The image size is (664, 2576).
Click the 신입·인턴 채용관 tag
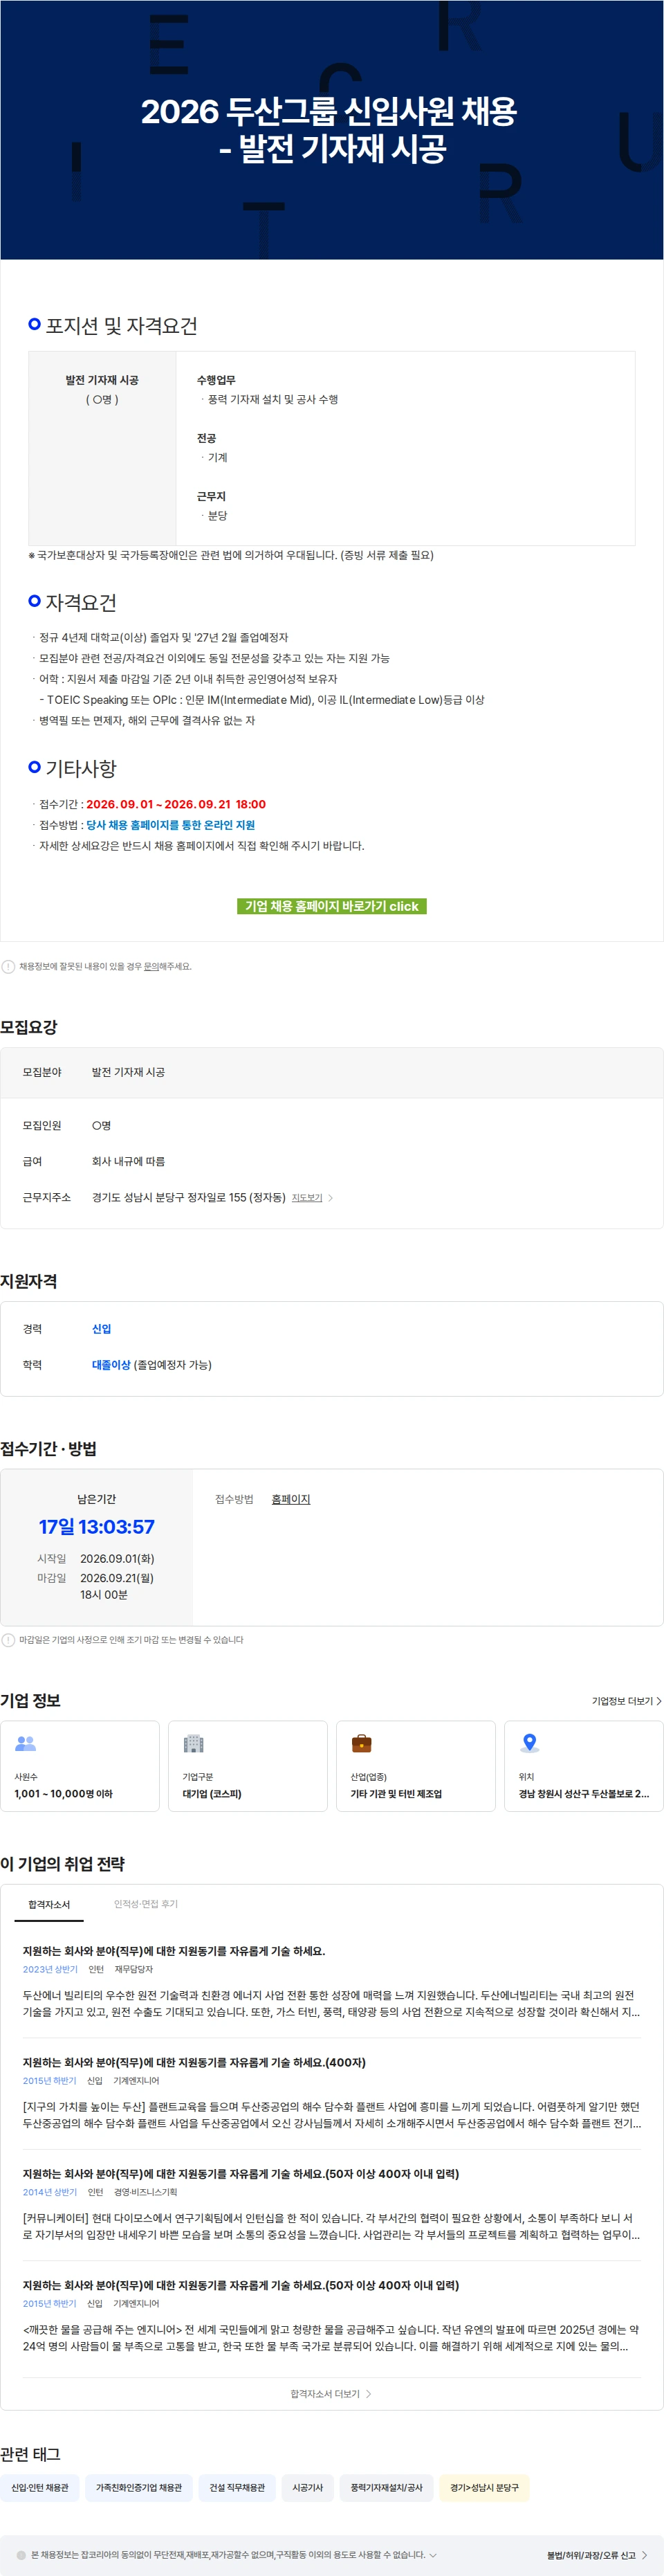pos(40,2487)
